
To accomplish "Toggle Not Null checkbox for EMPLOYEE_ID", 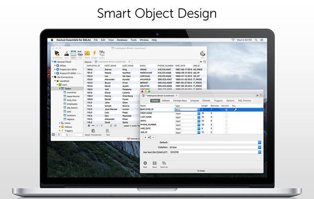I will (226, 110).
